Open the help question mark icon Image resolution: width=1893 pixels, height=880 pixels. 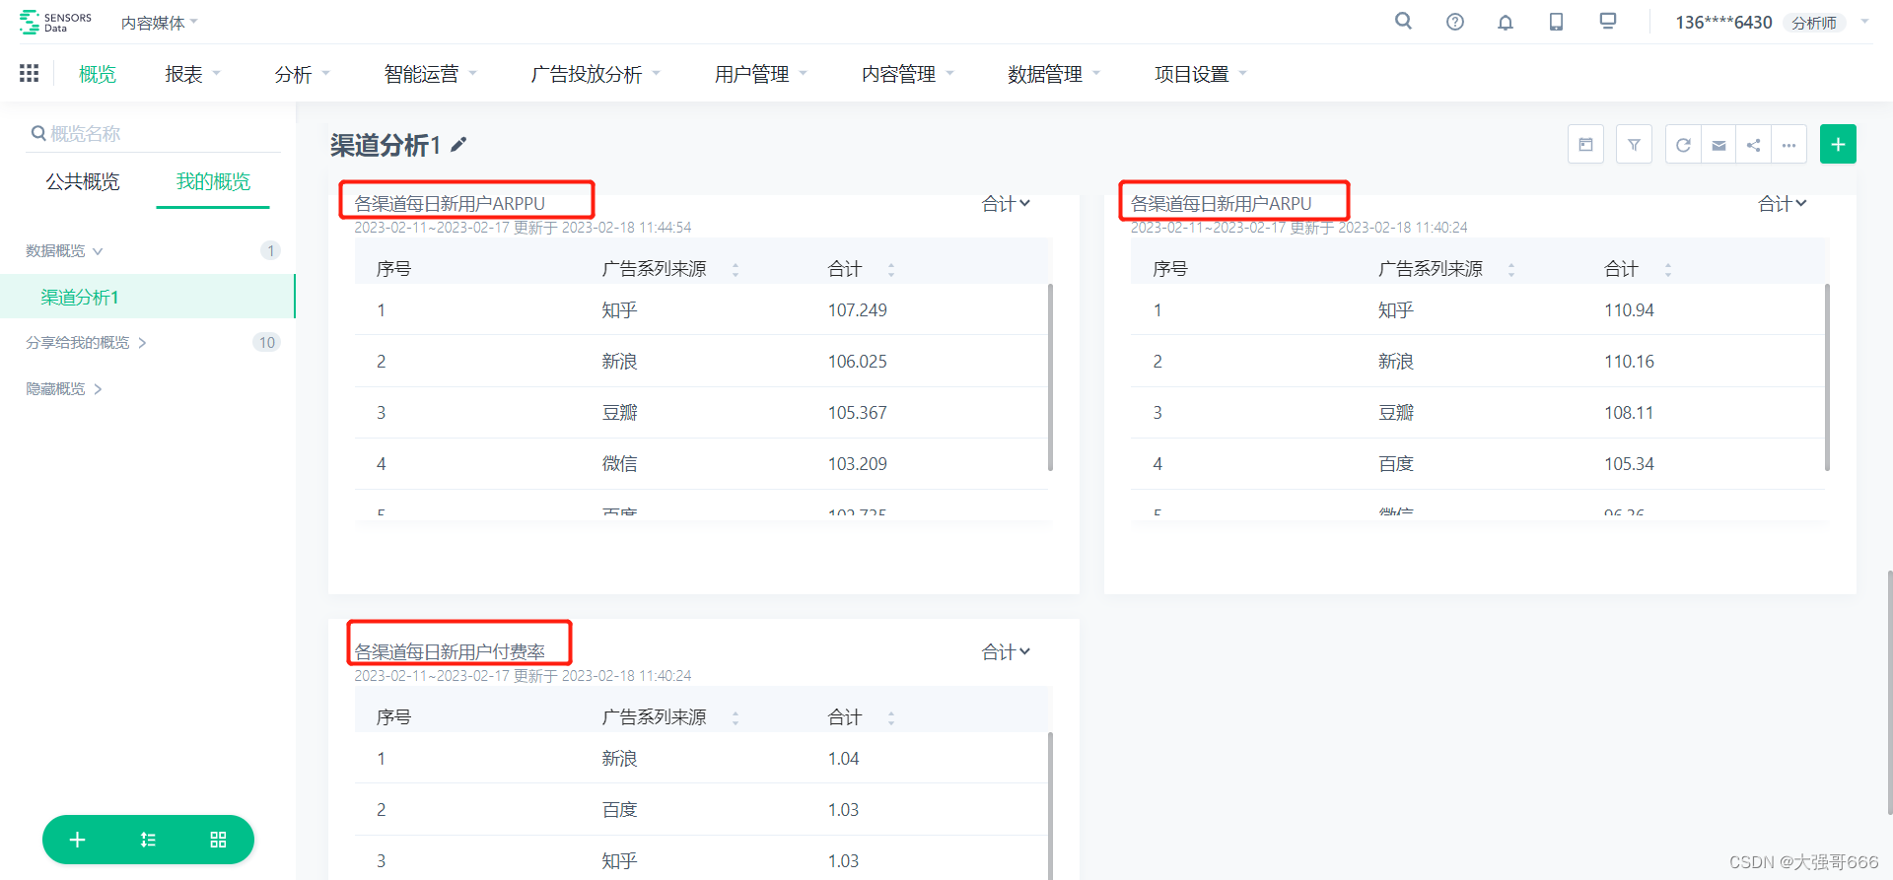click(x=1455, y=22)
